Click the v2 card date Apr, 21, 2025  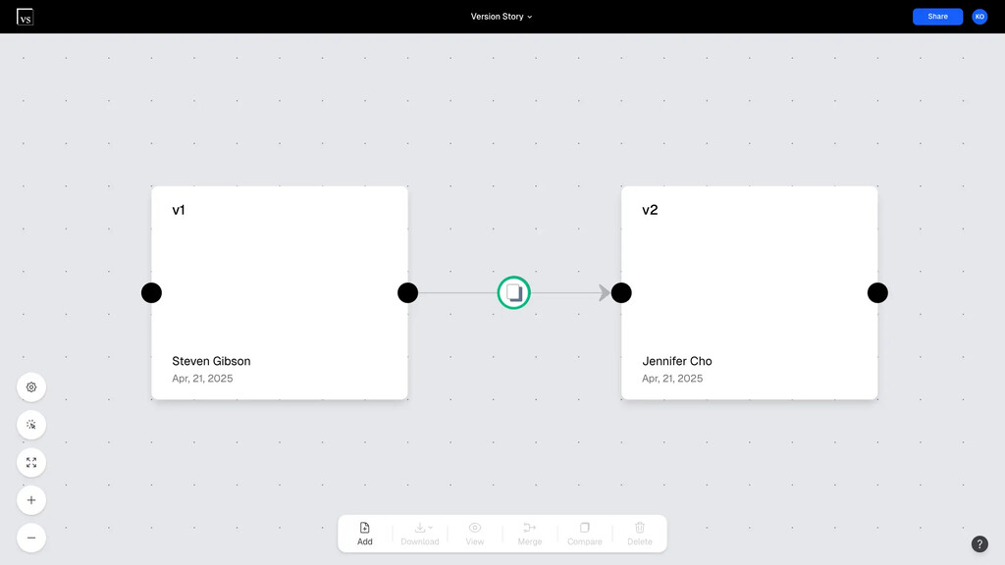(x=672, y=379)
